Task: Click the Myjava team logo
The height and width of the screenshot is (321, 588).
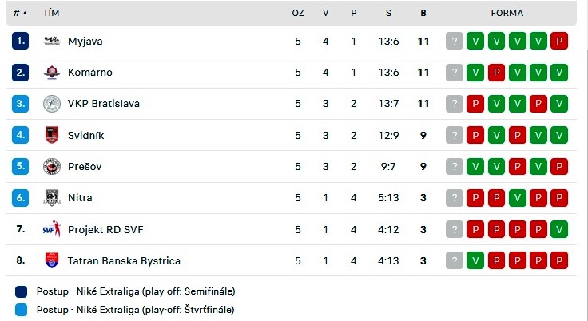Action: (52, 41)
